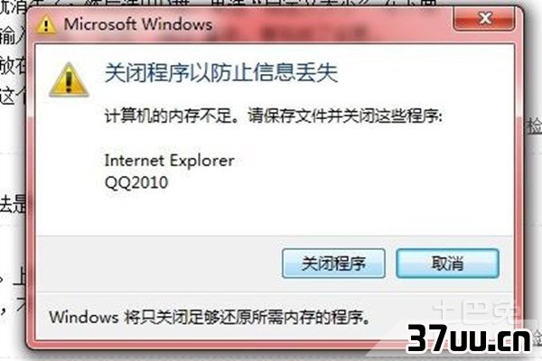Close the dialog with the red X
This screenshot has width=542, height=361.
484,18
